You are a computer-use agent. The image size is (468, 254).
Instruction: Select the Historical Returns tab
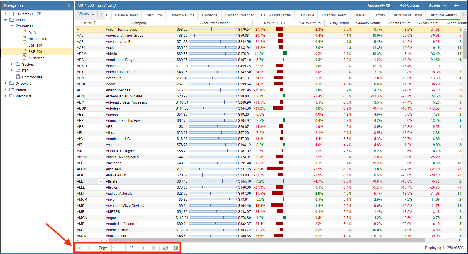pos(443,15)
